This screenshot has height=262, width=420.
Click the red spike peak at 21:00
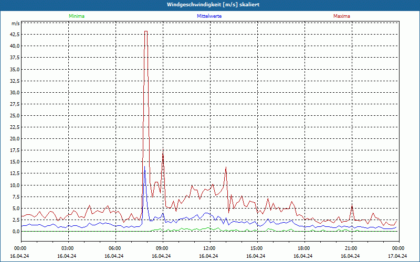click(352, 205)
